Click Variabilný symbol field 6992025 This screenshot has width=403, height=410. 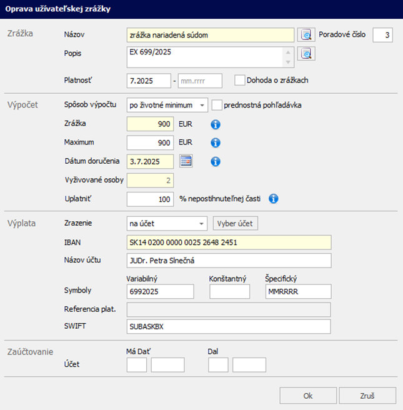(x=160, y=291)
